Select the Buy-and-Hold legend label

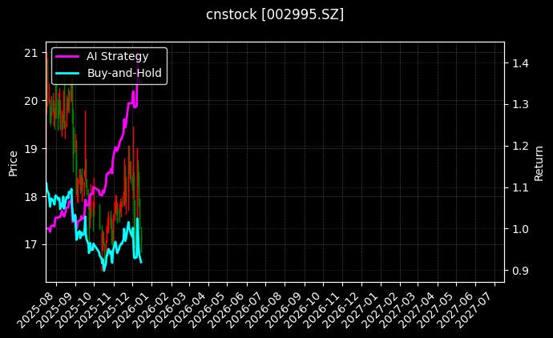tap(124, 73)
